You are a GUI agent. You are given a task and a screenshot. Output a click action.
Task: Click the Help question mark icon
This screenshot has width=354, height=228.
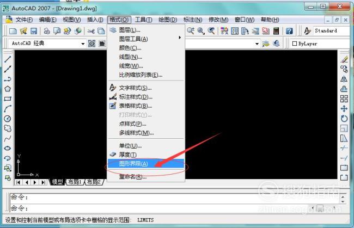pos(289,31)
